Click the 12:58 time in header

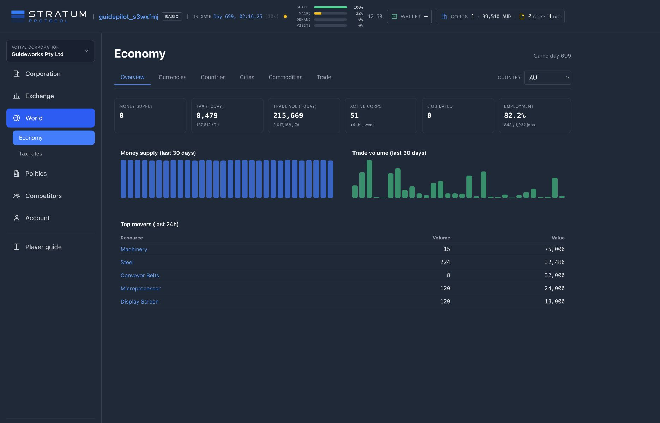tap(375, 17)
